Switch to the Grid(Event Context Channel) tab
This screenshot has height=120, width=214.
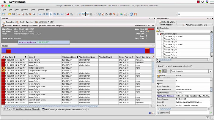tap(26, 109)
